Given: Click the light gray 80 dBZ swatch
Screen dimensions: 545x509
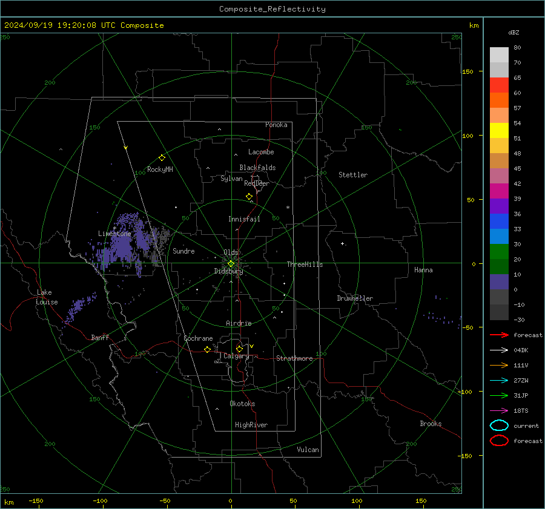Looking at the screenshot, I should [x=499, y=55].
